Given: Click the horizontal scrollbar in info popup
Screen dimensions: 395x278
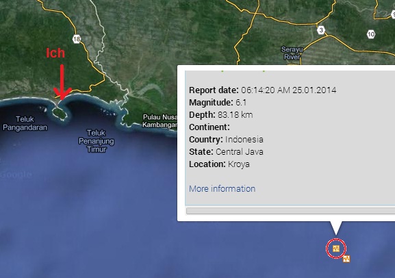Looking at the screenshot, I should coord(290,211).
